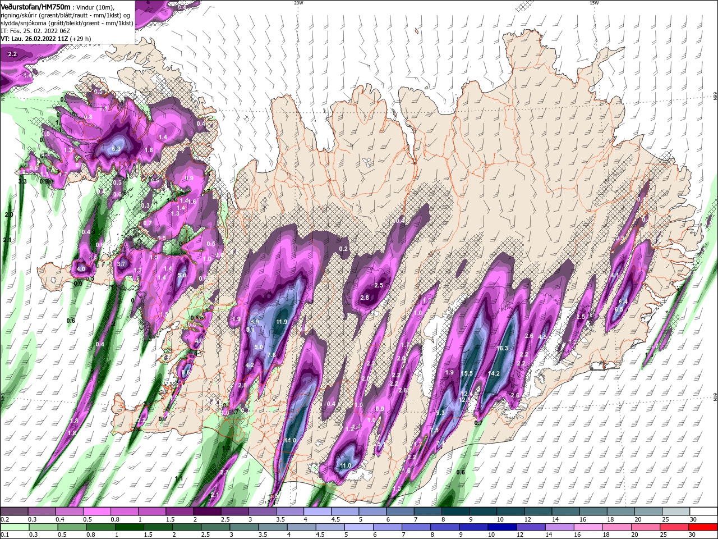The height and width of the screenshot is (539, 718).
Task: Click the 11.0 precipitation value
Action: pos(346,465)
